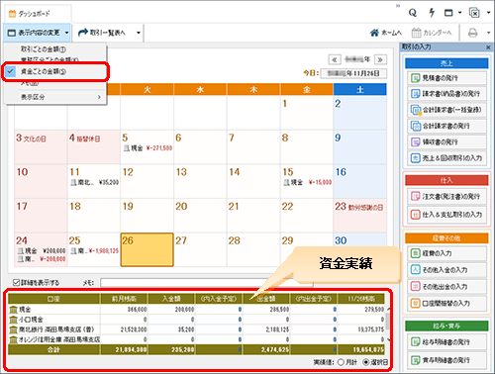Click the オレンジ信用金庫 高田馬場支店 row
This screenshot has height=374, width=495.
(x=196, y=339)
